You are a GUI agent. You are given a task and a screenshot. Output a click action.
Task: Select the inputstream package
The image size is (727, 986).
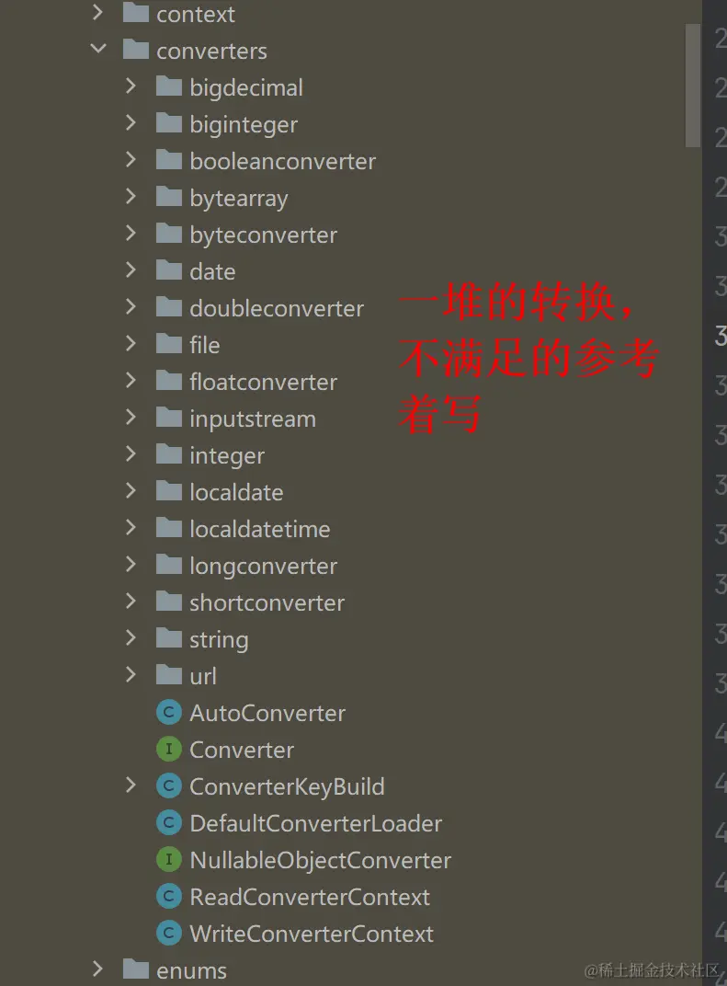click(x=253, y=418)
